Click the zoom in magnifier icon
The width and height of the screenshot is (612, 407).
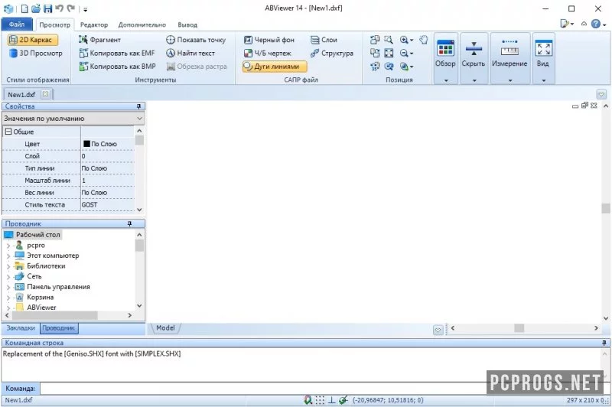coord(404,40)
